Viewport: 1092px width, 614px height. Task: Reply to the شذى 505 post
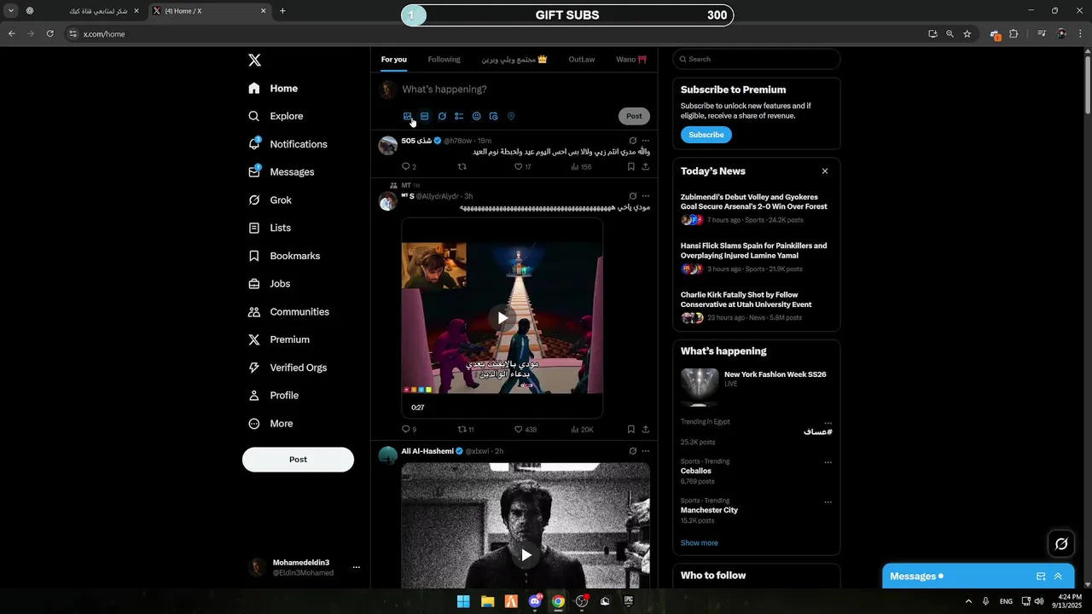(405, 167)
